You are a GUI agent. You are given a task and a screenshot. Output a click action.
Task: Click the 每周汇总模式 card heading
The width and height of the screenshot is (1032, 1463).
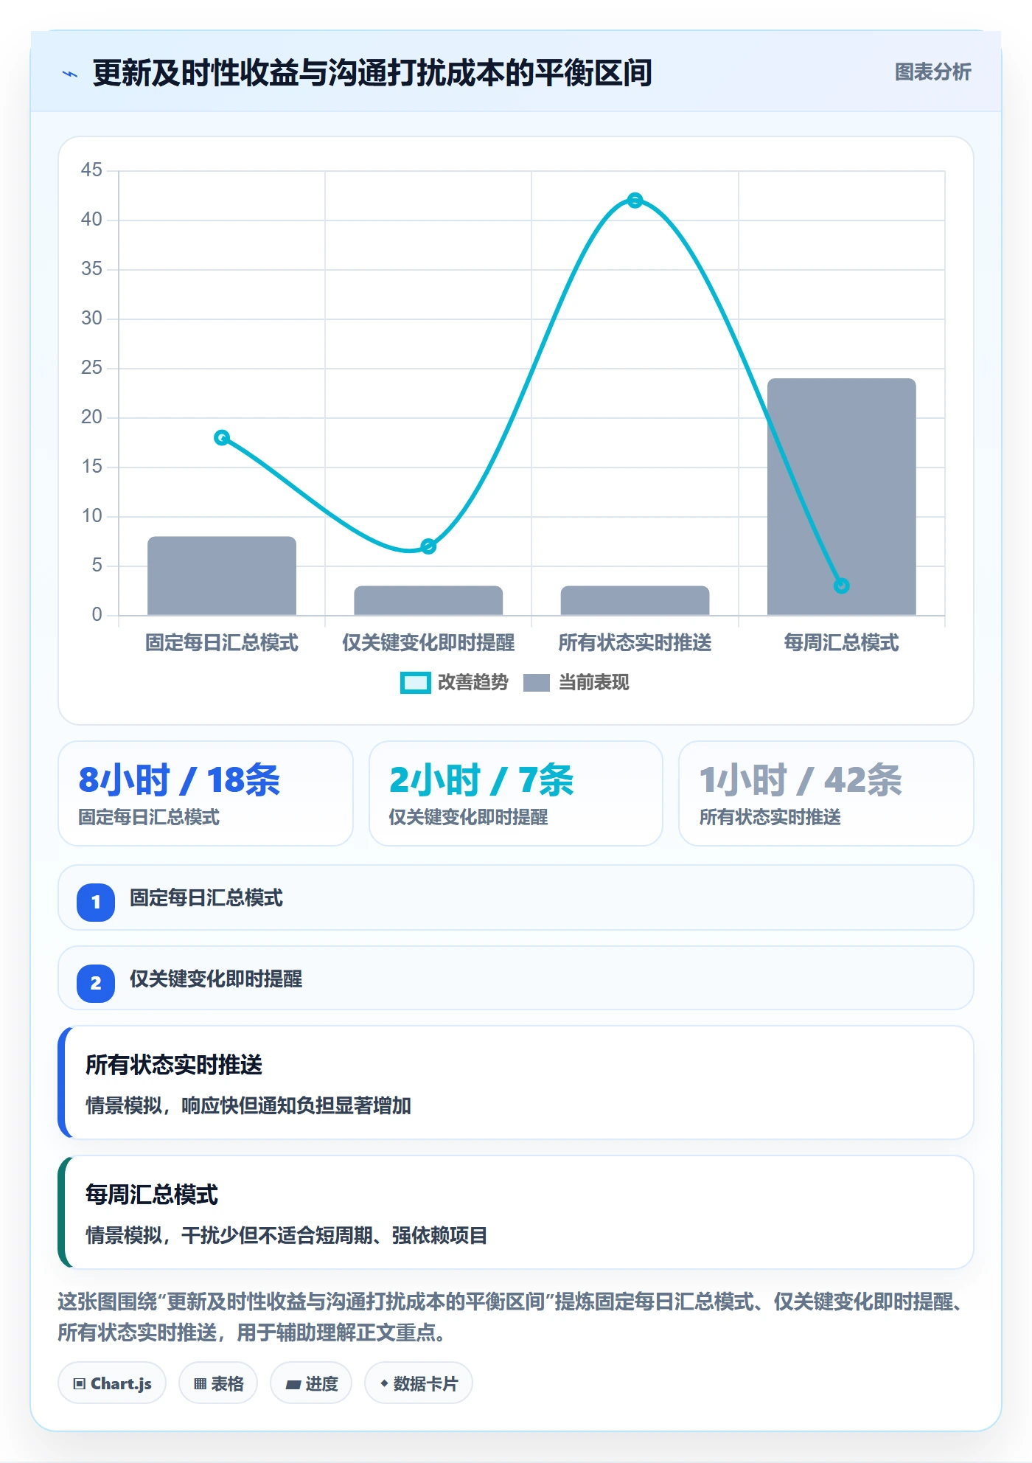point(152,1195)
